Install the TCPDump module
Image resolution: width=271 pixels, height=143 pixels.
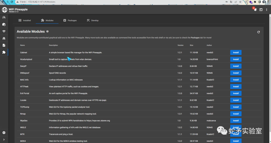pos(236,107)
